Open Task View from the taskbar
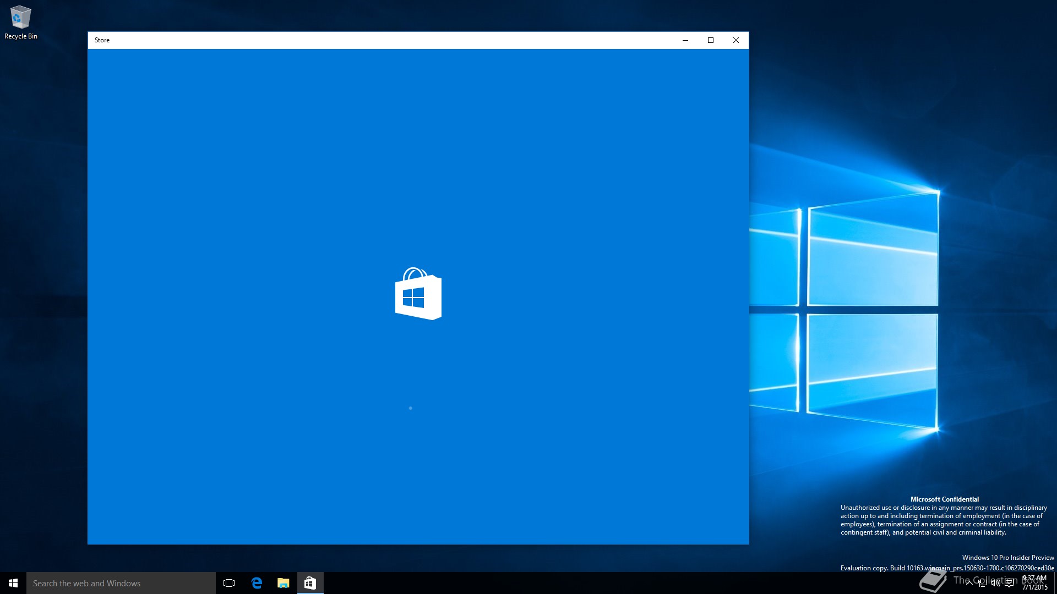The image size is (1057, 594). (x=229, y=583)
